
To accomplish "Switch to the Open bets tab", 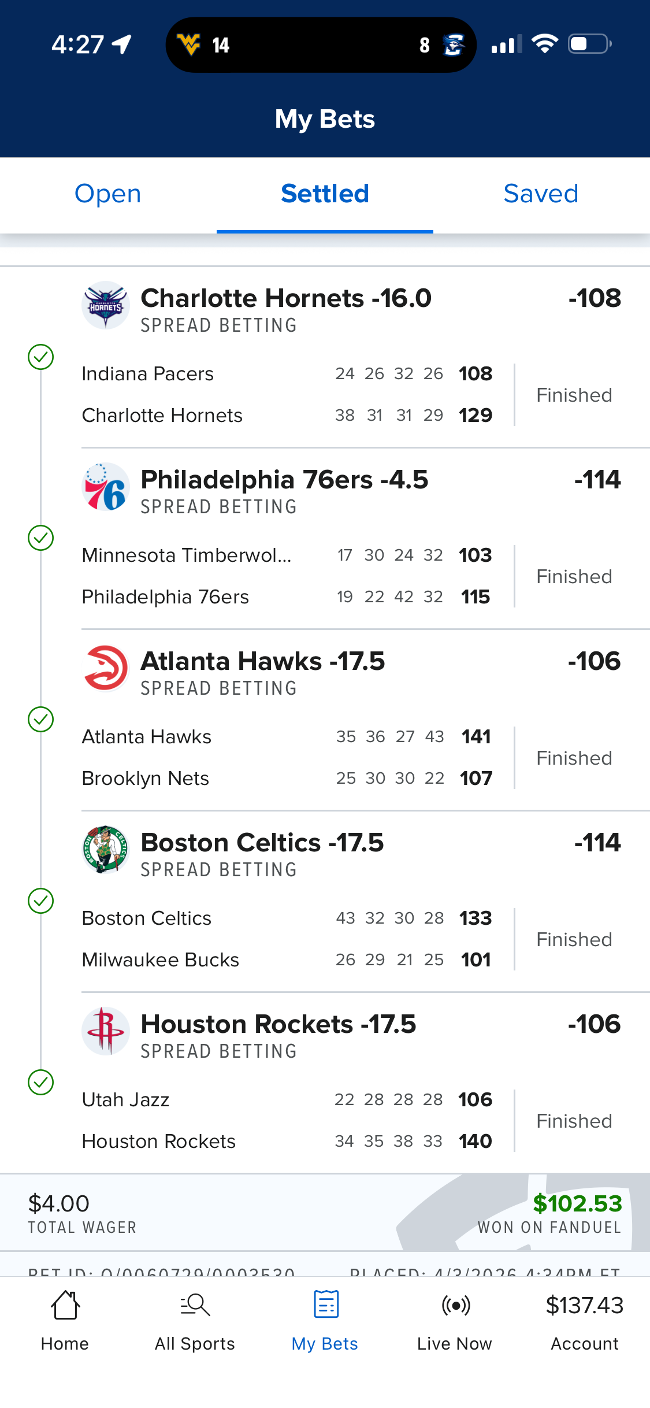I will coord(108,194).
